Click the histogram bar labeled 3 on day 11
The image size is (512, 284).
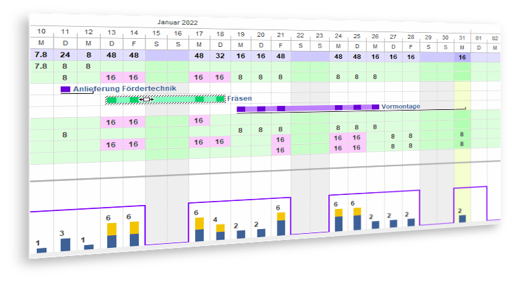pos(65,244)
